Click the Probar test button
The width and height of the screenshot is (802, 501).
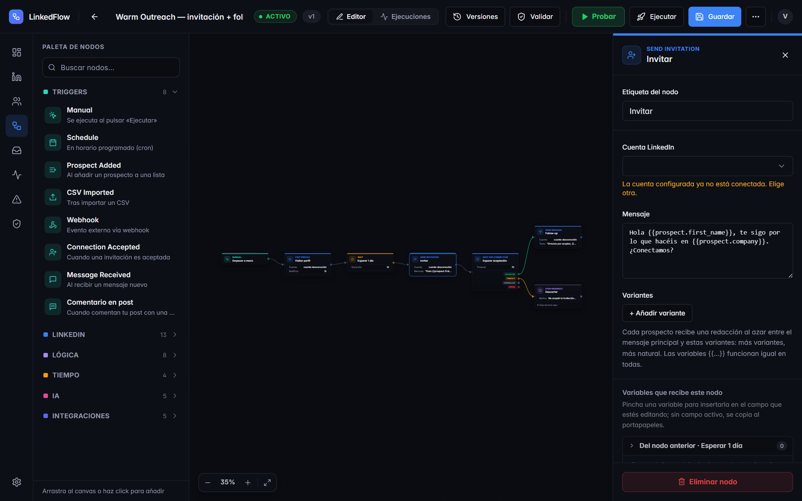[x=598, y=17]
